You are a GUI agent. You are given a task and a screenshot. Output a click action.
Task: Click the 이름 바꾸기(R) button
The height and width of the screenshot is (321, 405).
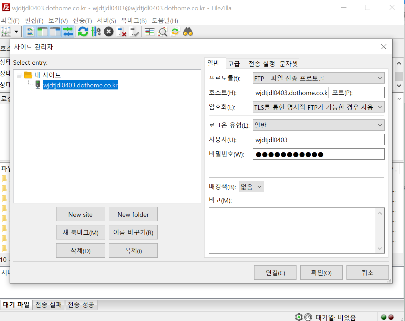133,232
